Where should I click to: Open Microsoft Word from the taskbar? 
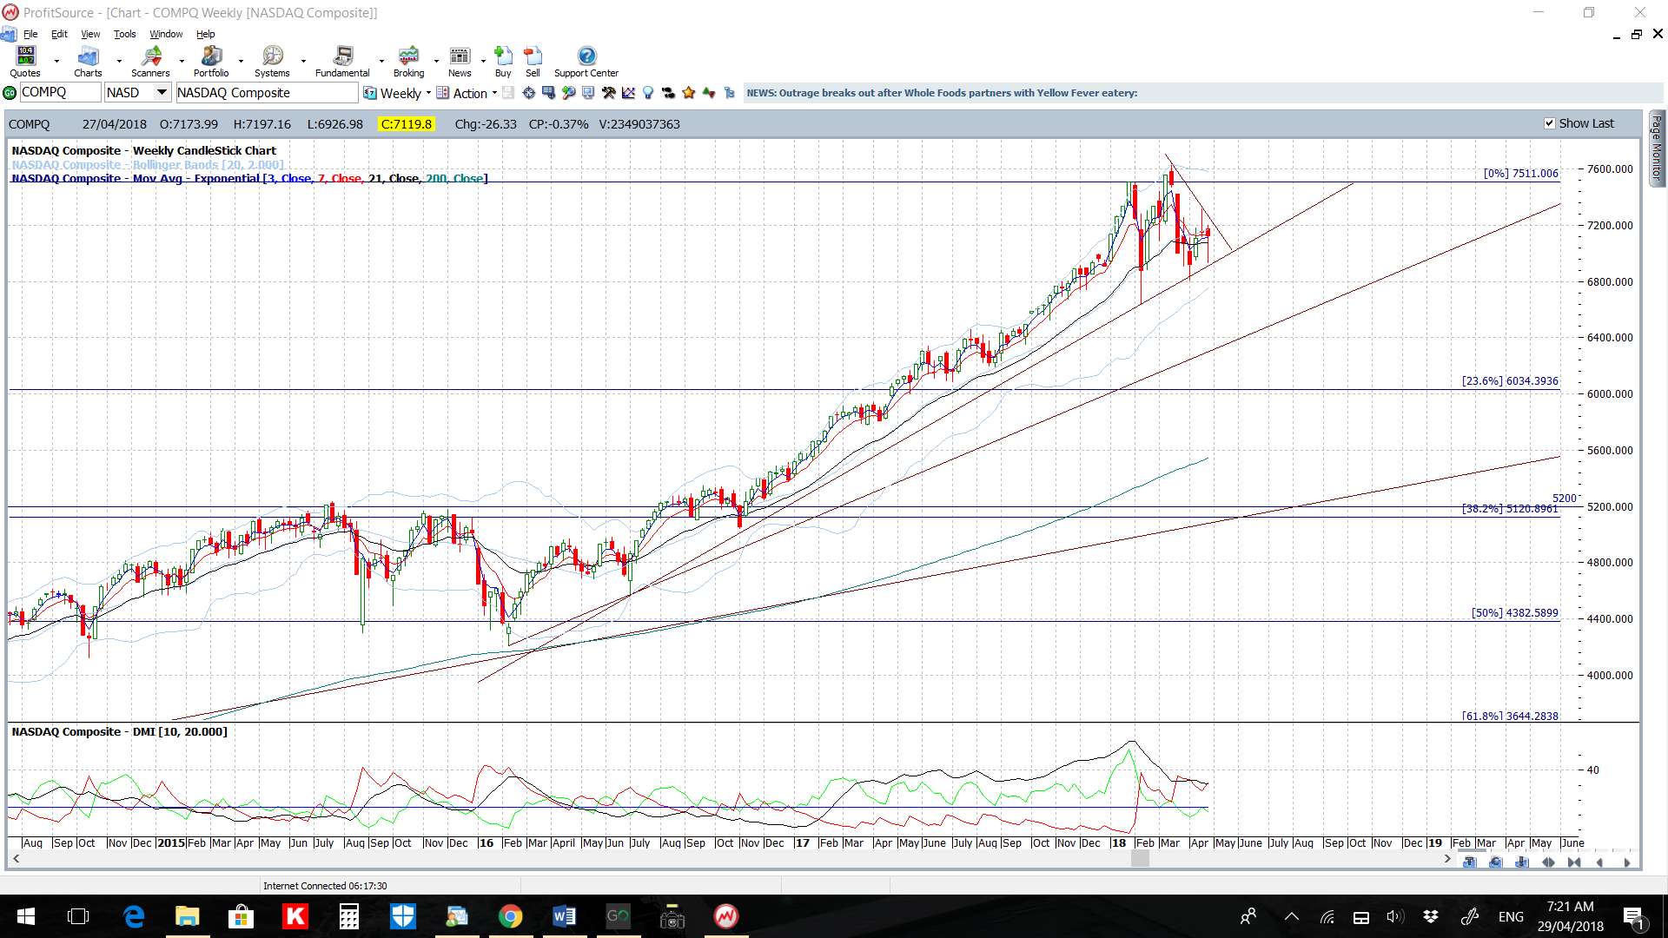pos(564,916)
